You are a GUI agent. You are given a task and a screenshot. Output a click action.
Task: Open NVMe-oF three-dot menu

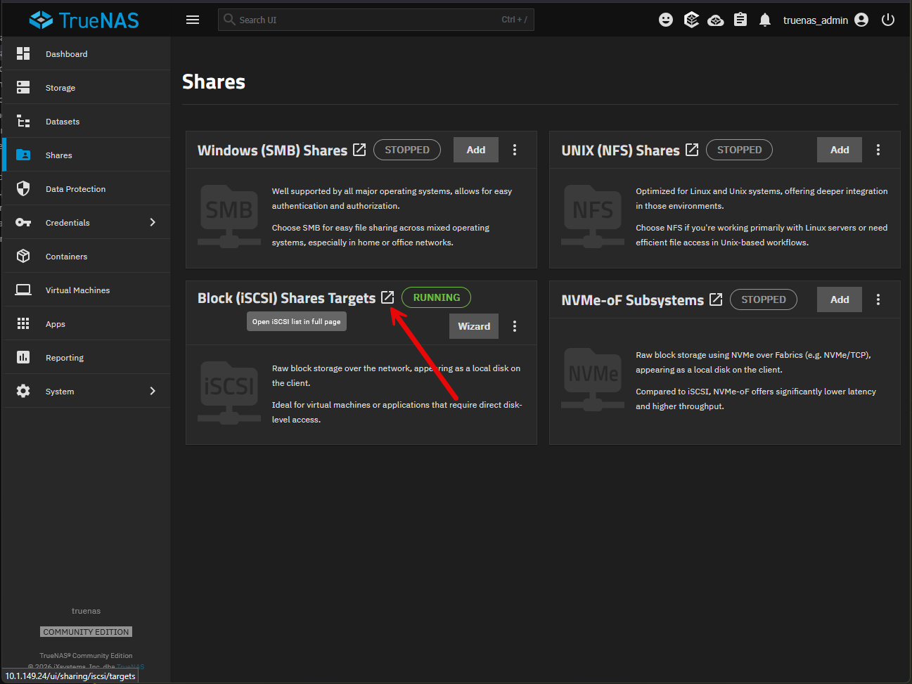(878, 299)
